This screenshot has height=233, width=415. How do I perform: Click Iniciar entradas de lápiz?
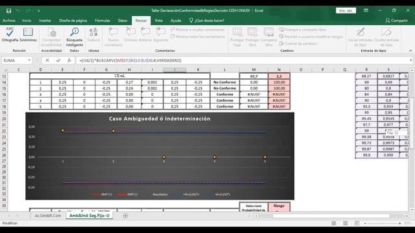tap(361, 37)
